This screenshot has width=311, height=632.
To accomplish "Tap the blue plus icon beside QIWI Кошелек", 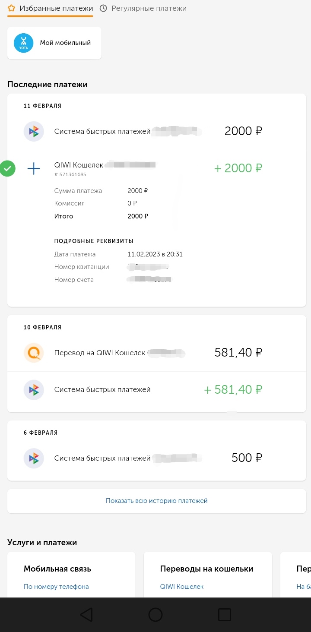I will [x=34, y=168].
